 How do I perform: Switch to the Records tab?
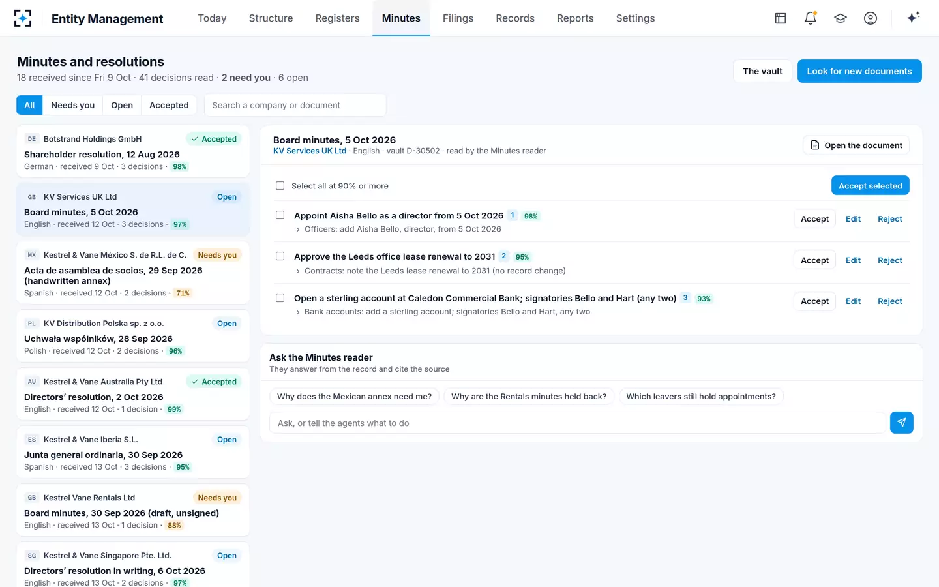click(515, 18)
